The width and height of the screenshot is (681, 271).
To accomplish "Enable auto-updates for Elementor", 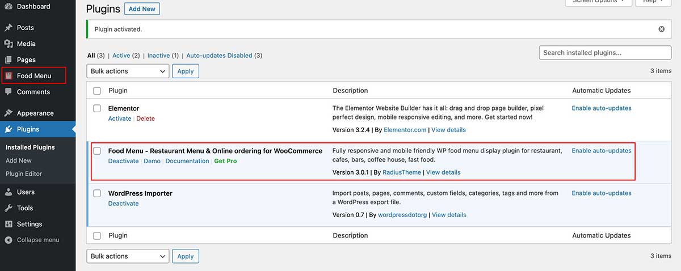I will (602, 108).
